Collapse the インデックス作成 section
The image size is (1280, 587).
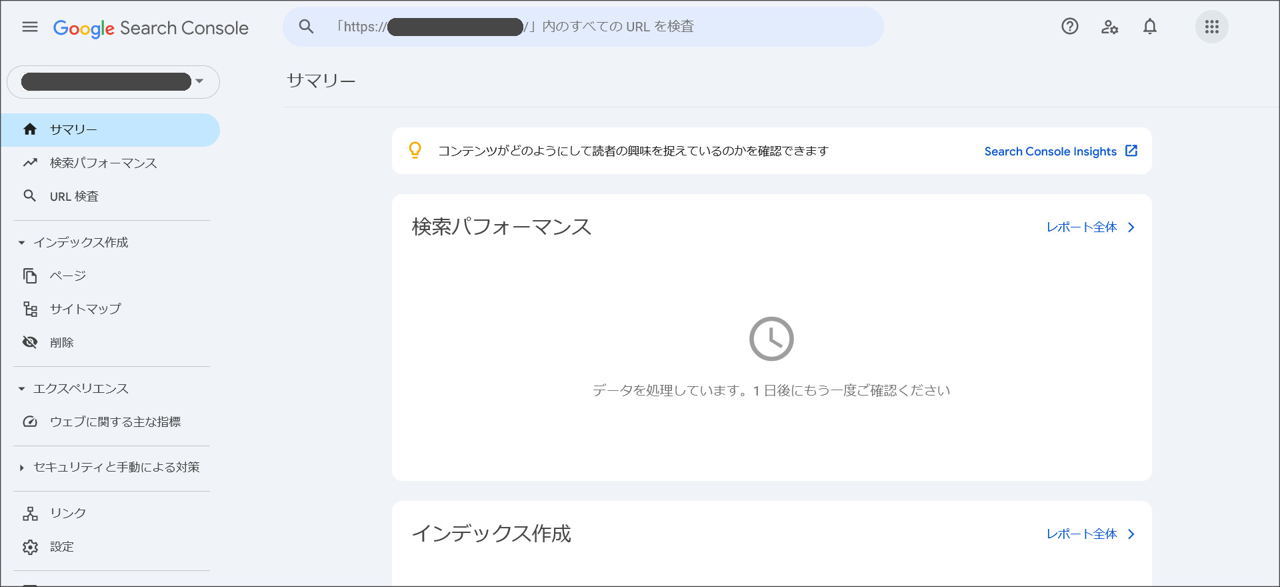tap(21, 242)
